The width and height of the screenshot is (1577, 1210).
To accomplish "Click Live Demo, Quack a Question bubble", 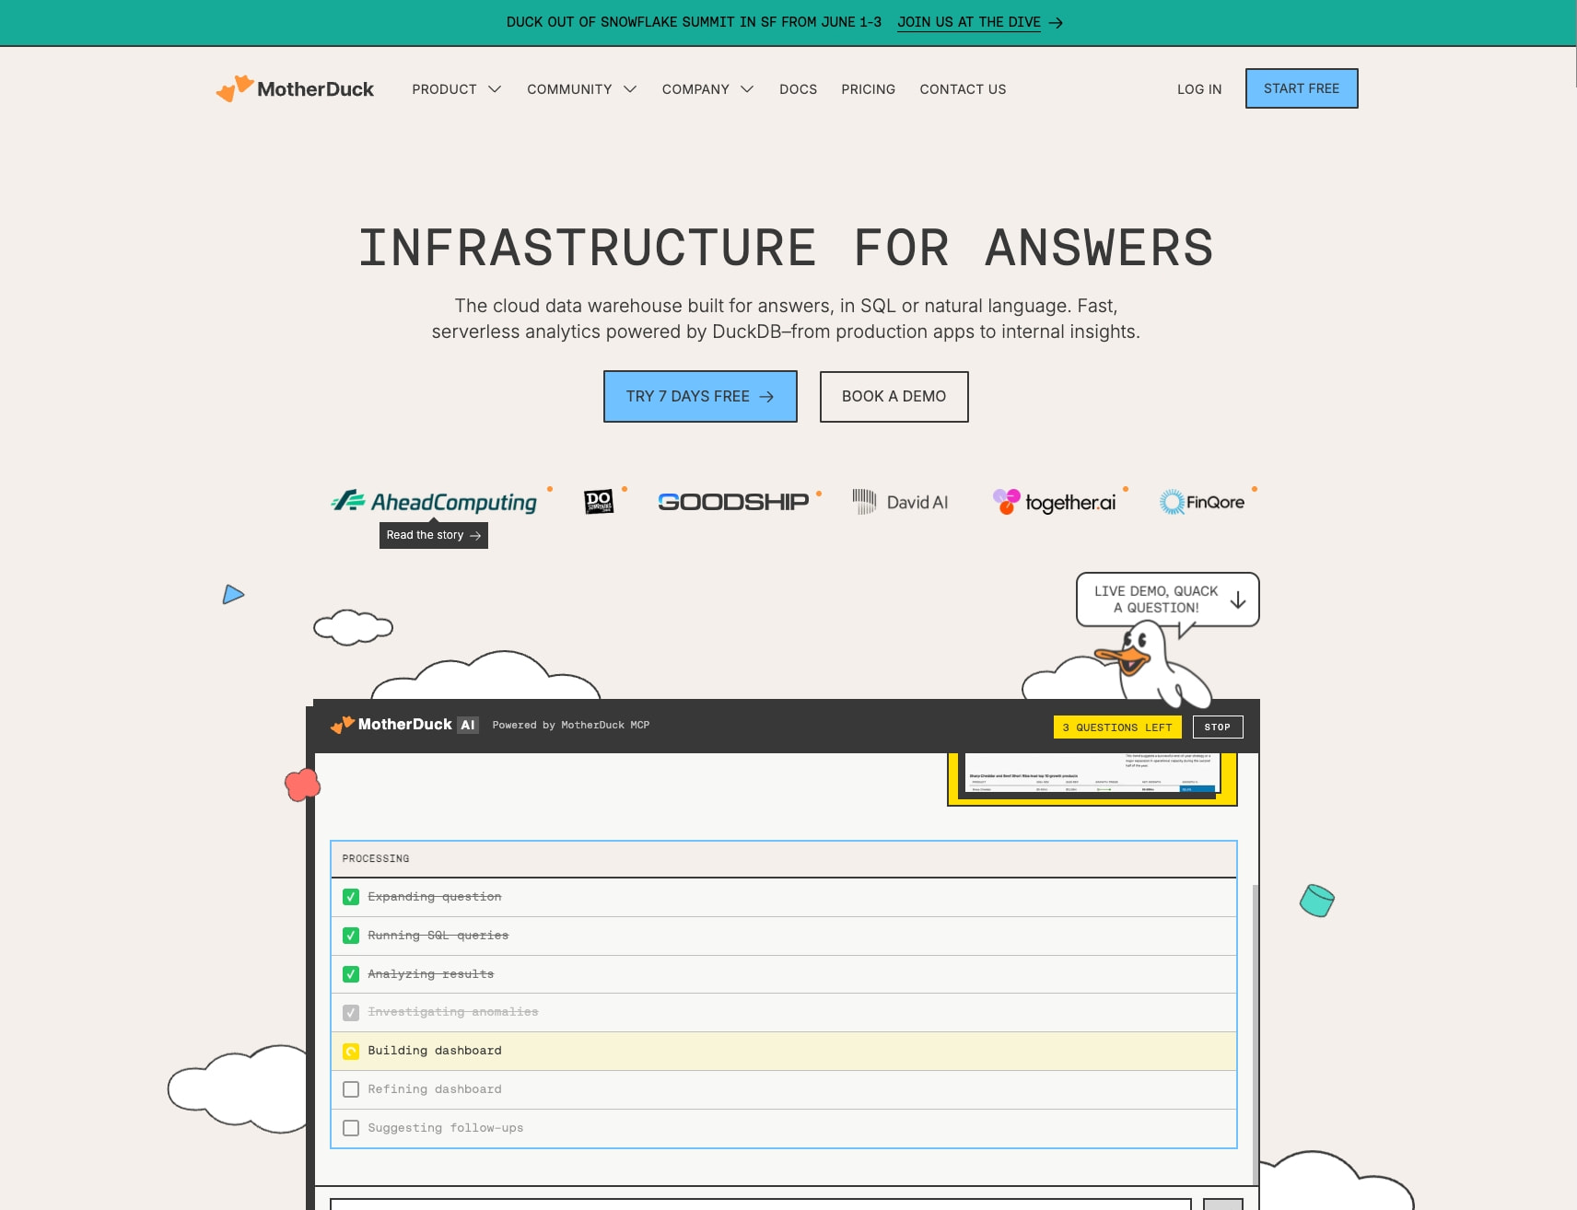I will pos(1167,599).
